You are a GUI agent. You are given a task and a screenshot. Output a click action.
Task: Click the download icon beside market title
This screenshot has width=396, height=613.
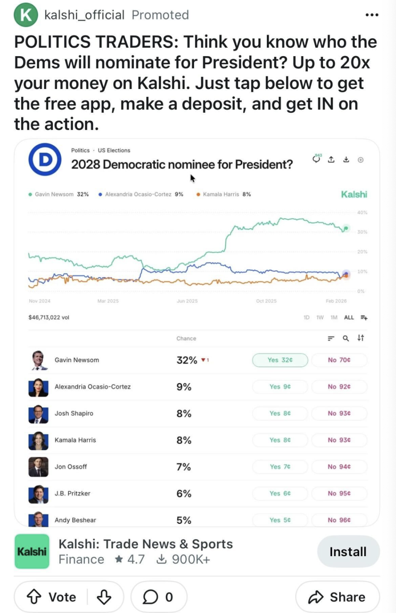[346, 159]
